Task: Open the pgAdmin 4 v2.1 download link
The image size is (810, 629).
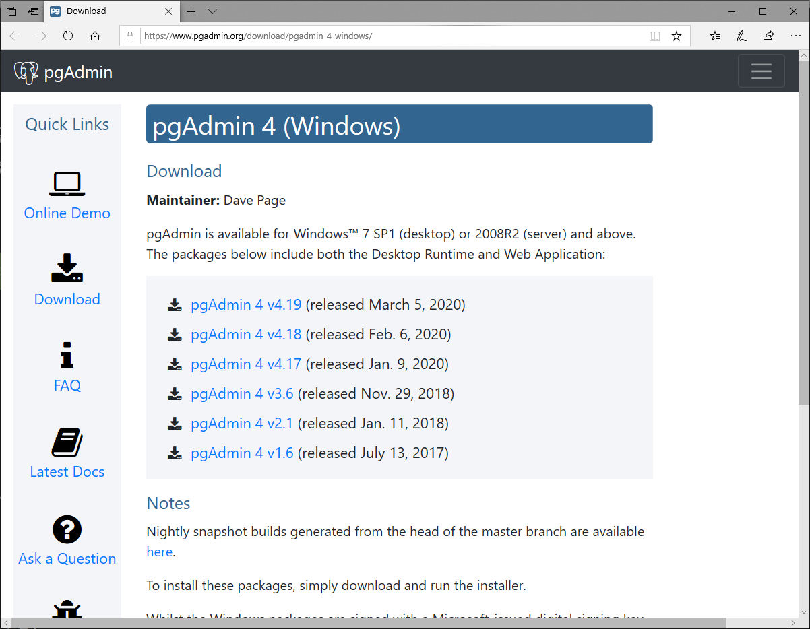Action: (x=242, y=424)
